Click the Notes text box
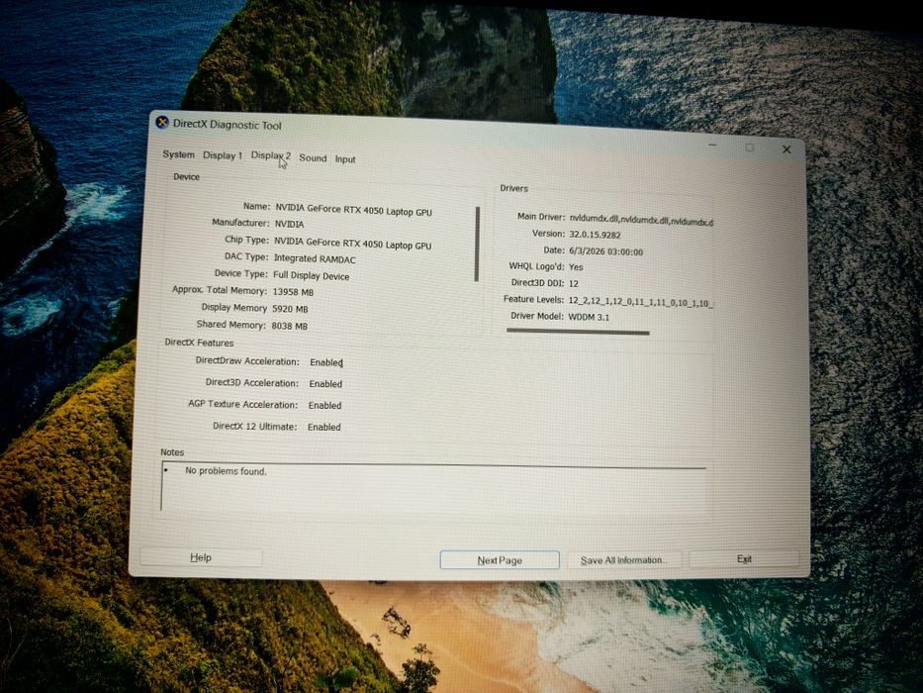The width and height of the screenshot is (923, 693). tap(434, 488)
